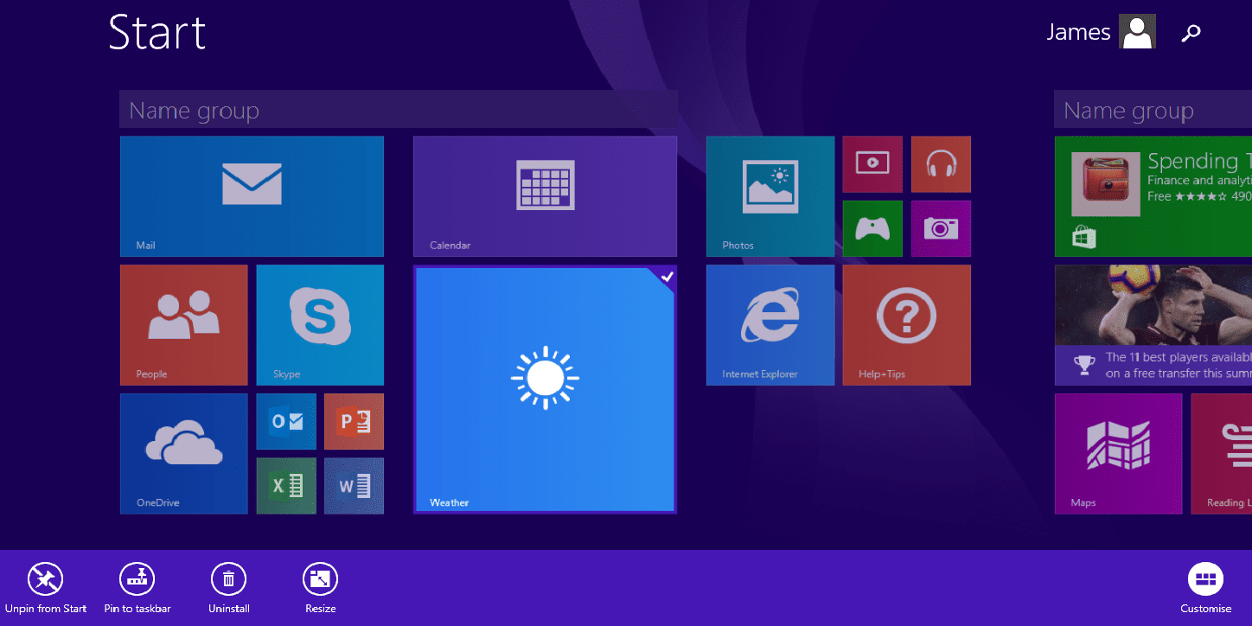Image resolution: width=1252 pixels, height=626 pixels.
Task: Click the Uninstall button
Action: pos(229,588)
